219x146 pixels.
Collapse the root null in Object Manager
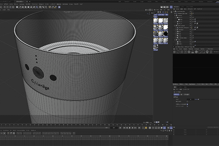174,12
